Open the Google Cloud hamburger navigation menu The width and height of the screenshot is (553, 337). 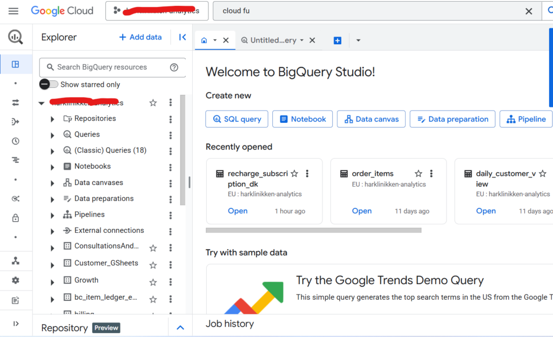[x=14, y=11]
